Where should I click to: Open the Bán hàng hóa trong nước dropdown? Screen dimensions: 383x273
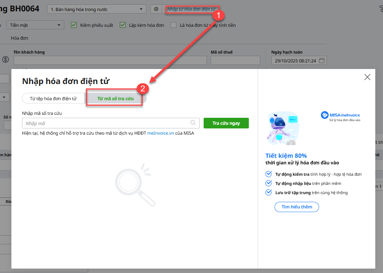(96, 9)
